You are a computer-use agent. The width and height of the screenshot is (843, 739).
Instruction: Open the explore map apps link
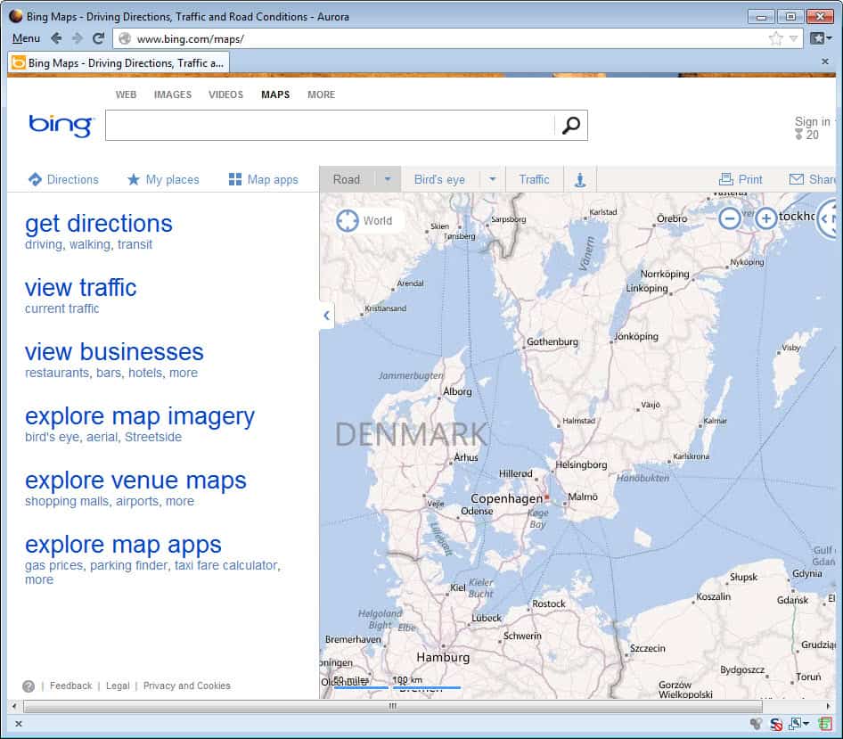coord(123,545)
